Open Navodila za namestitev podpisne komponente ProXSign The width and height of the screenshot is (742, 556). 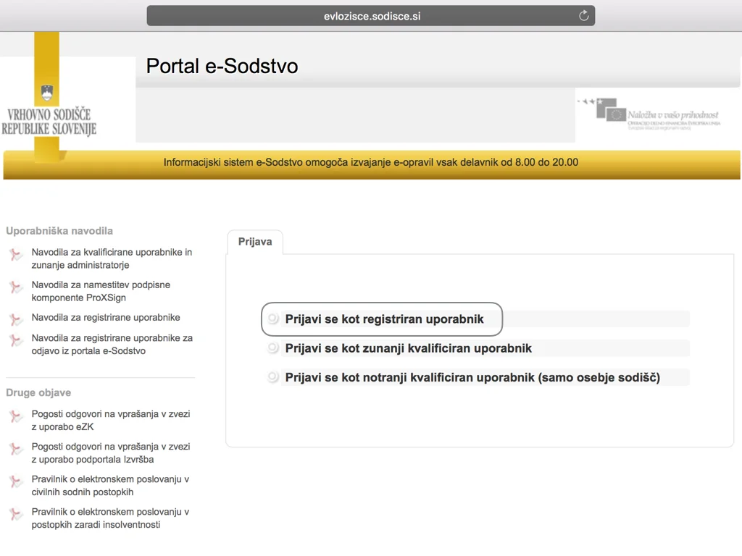click(101, 291)
